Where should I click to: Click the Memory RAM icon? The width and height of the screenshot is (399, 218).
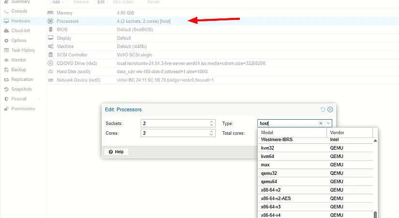[50, 13]
